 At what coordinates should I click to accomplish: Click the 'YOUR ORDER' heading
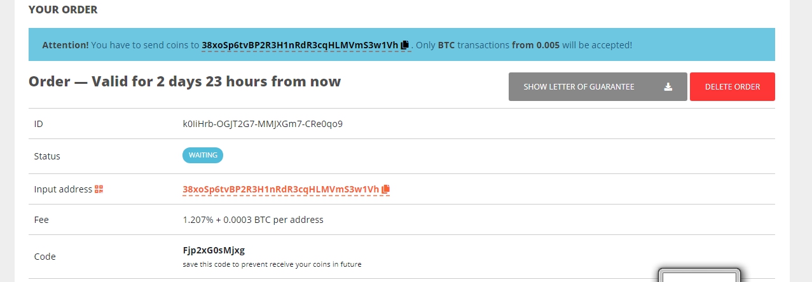[x=63, y=10]
